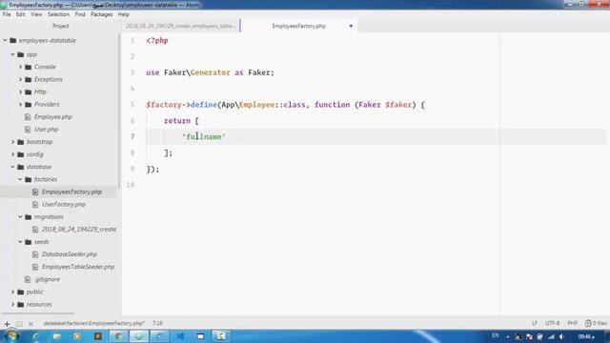
Task: Select the EmployeesFactory.php editor tab
Action: pos(298,26)
